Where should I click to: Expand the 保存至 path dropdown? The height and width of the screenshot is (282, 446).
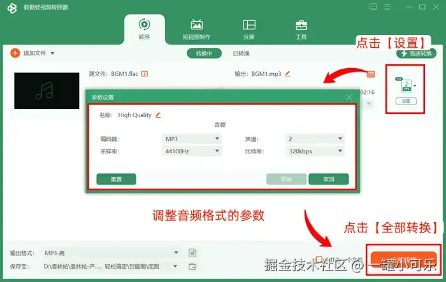click(x=175, y=266)
